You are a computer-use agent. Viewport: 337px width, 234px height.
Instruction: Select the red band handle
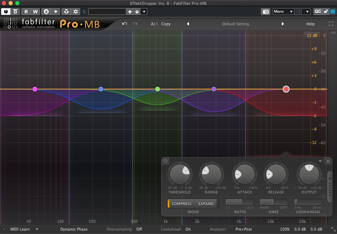[x=286, y=89]
